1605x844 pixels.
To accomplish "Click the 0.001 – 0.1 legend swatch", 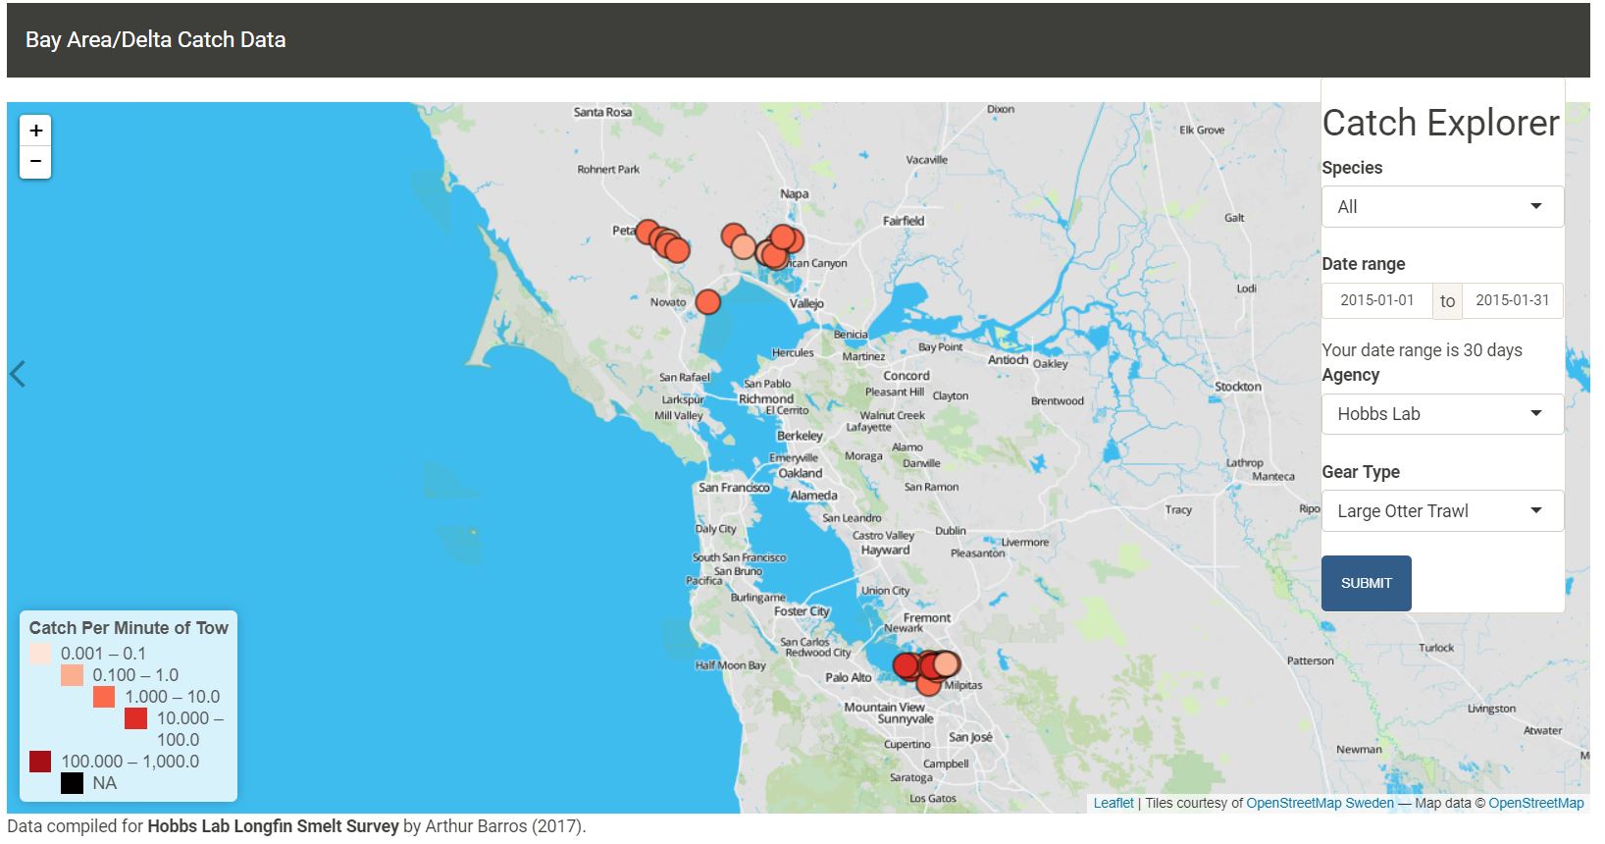I will [x=40, y=654].
